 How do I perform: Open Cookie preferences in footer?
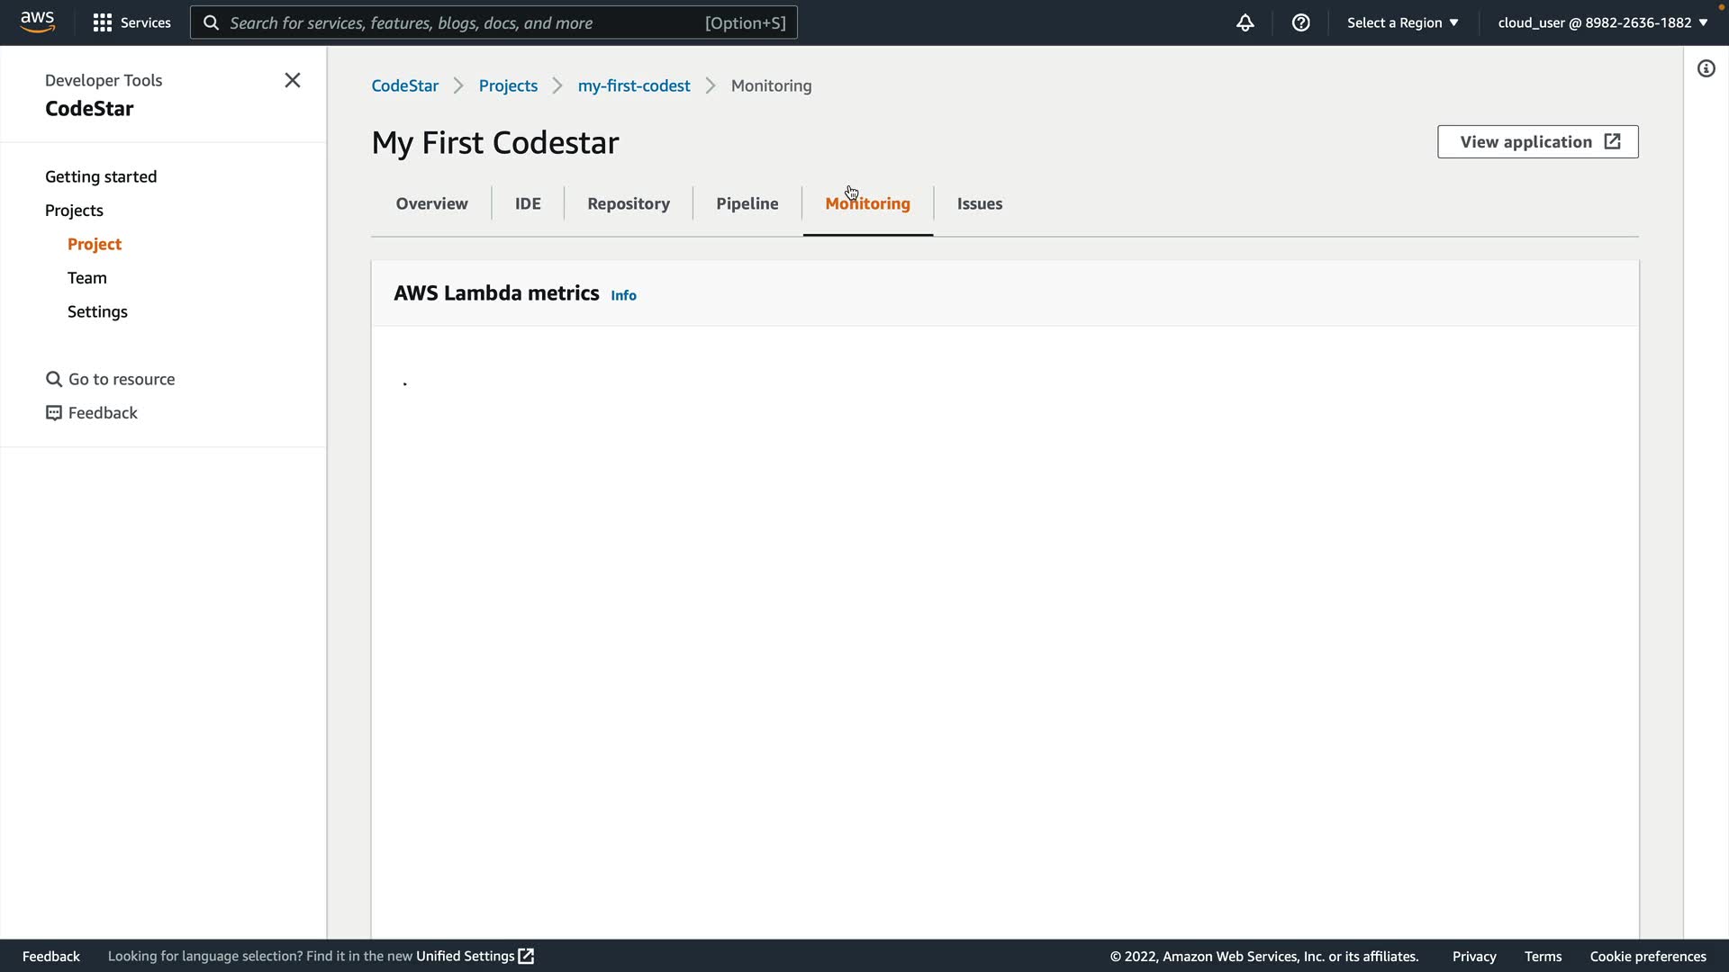(x=1647, y=956)
